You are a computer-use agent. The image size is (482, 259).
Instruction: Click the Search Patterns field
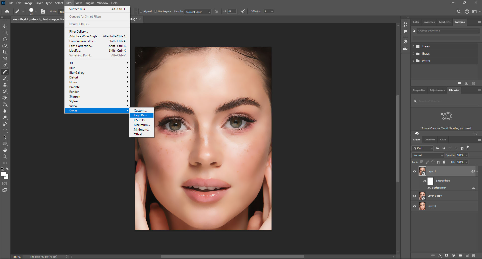tap(448, 31)
